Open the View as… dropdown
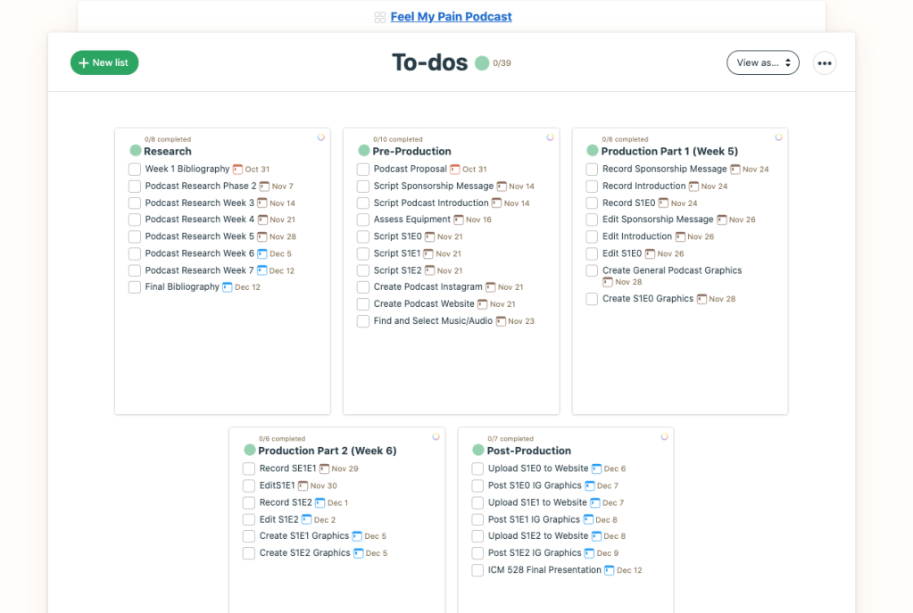The height and width of the screenshot is (613, 913). tap(762, 63)
